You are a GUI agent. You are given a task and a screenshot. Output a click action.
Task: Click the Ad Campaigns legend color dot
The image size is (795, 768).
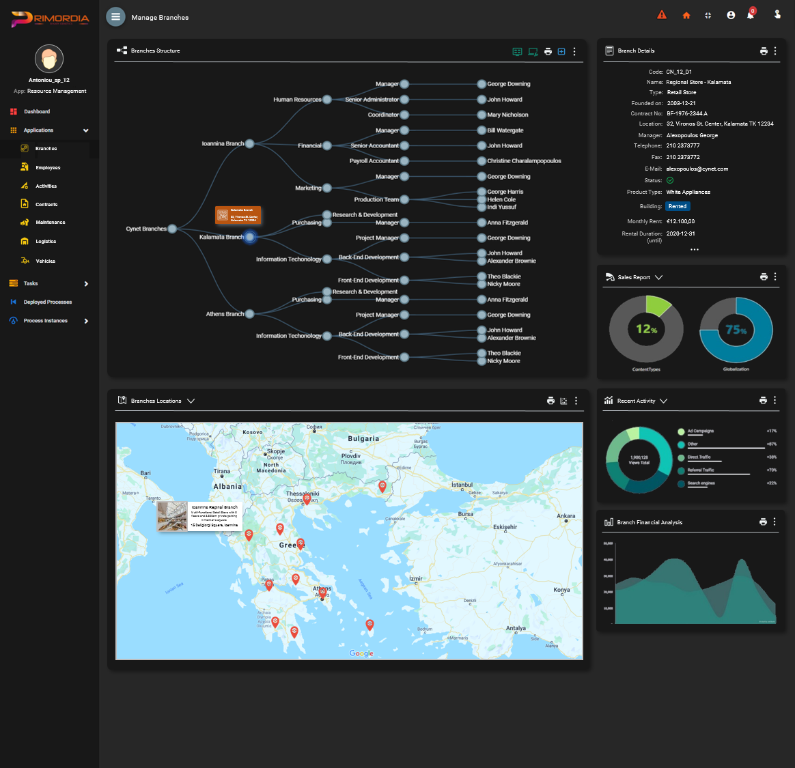pos(681,431)
